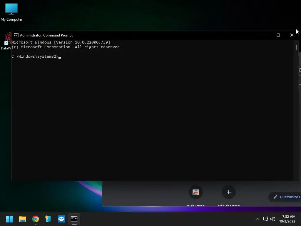
Task: Select the DataW desktop shortcut icon
Action: tap(6, 41)
